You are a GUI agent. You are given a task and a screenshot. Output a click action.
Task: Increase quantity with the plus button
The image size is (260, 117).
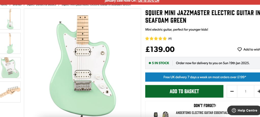[x=258, y=91]
